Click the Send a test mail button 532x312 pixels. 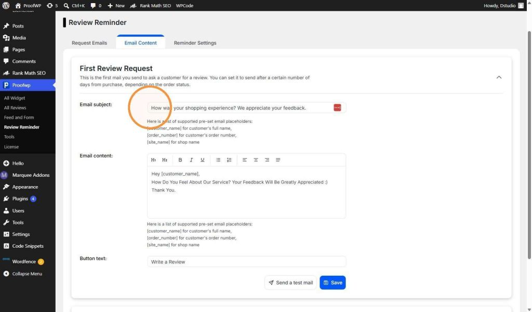point(290,282)
